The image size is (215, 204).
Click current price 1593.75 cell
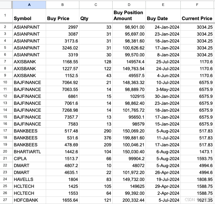197,159
